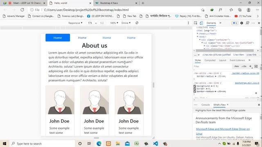The width and height of the screenshot is (262, 147).
Task: Open border-radius.scss source link
Action: point(245,73)
